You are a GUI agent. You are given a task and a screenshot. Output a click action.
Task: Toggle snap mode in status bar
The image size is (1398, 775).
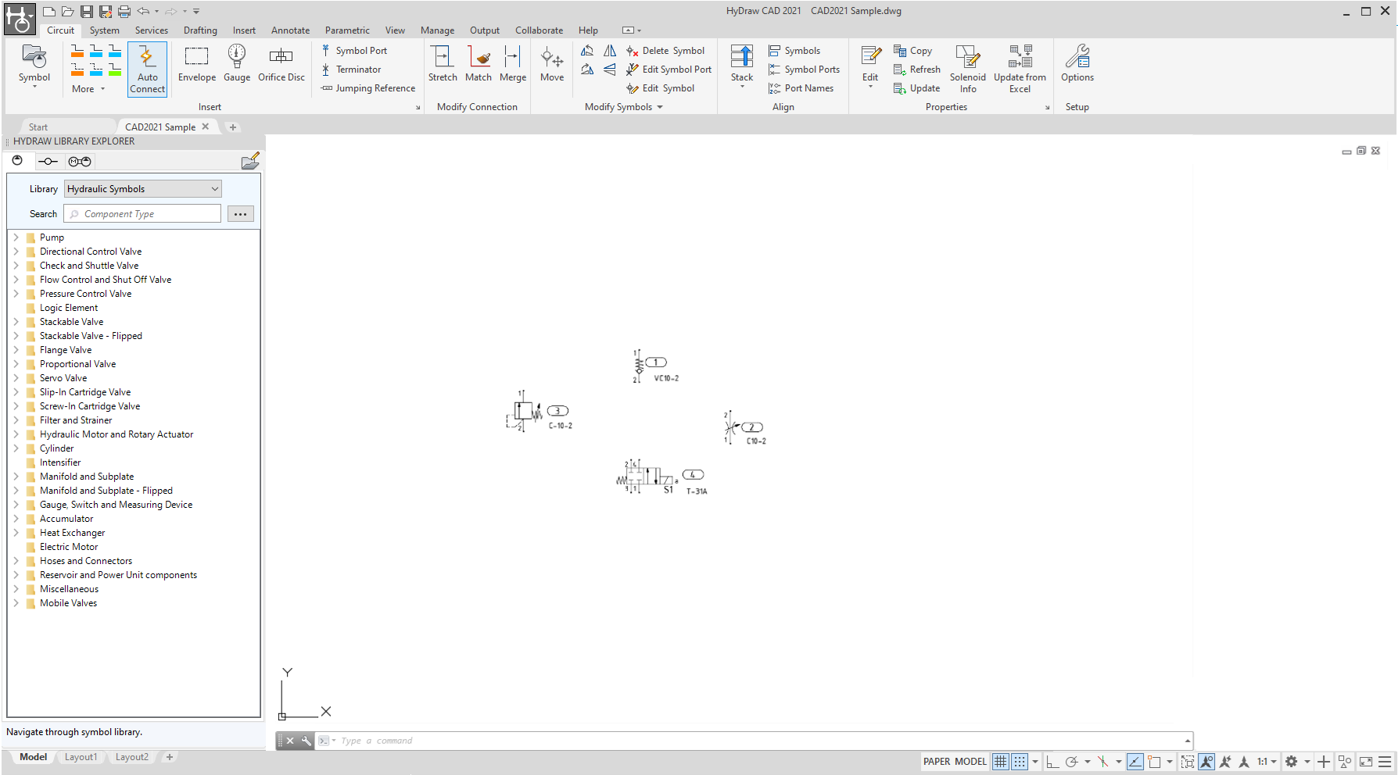click(x=1020, y=762)
